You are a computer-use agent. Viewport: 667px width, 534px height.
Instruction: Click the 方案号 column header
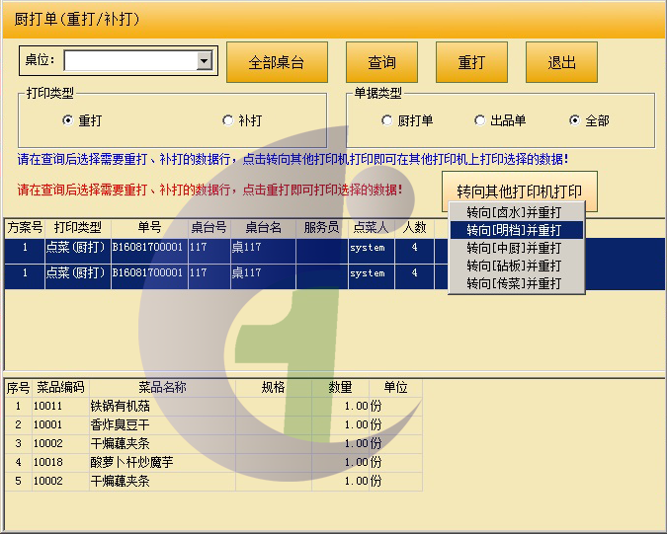pos(25,228)
